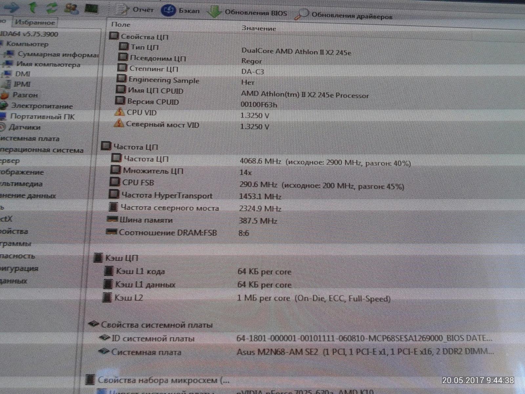Open Суммарная информация tree item
The width and height of the screenshot is (525, 394).
tap(58, 54)
